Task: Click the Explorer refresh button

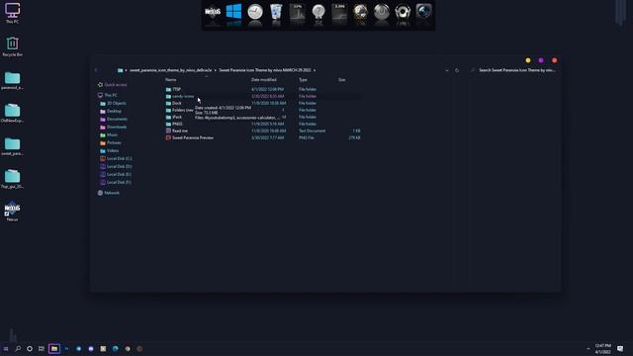Action: 457,70
